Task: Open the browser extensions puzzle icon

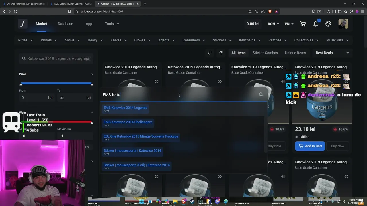Action: point(313,11)
